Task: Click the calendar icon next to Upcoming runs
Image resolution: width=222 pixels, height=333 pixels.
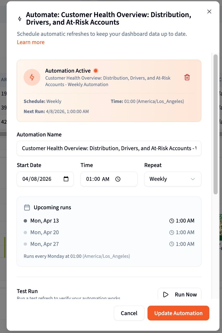Action: pos(27,207)
